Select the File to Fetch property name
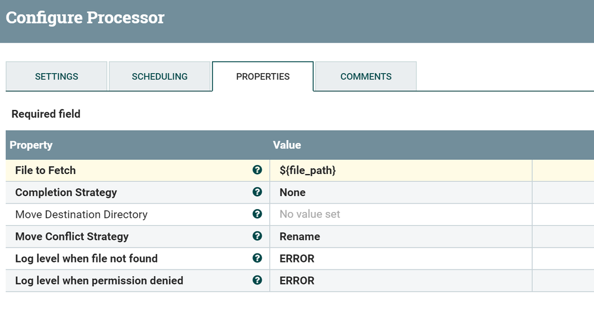The height and width of the screenshot is (326, 594). click(46, 170)
